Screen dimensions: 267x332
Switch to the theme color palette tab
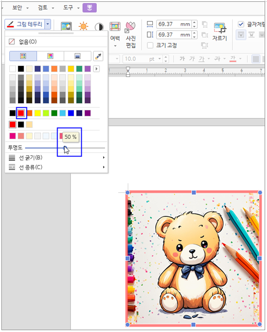coord(23,56)
